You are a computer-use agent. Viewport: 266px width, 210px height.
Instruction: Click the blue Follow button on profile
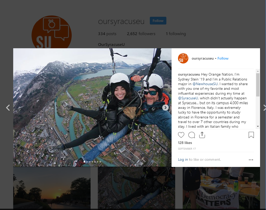coord(158,21)
